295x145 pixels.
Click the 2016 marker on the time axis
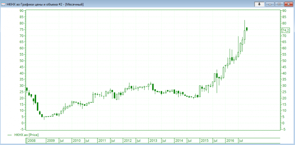coord(230,141)
